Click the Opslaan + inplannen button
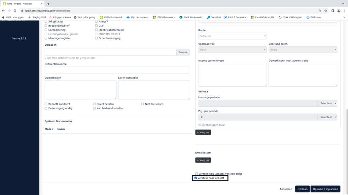Viewport: 348px width, 195px height. click(325, 189)
